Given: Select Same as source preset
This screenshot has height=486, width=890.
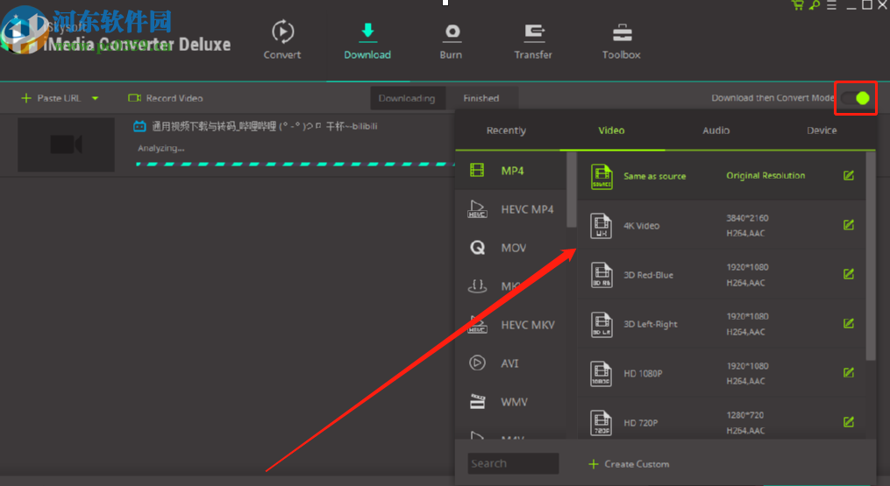Looking at the screenshot, I should pos(722,176).
